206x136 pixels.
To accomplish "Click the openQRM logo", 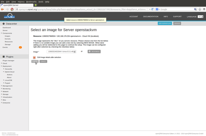I will tap(9, 16).
